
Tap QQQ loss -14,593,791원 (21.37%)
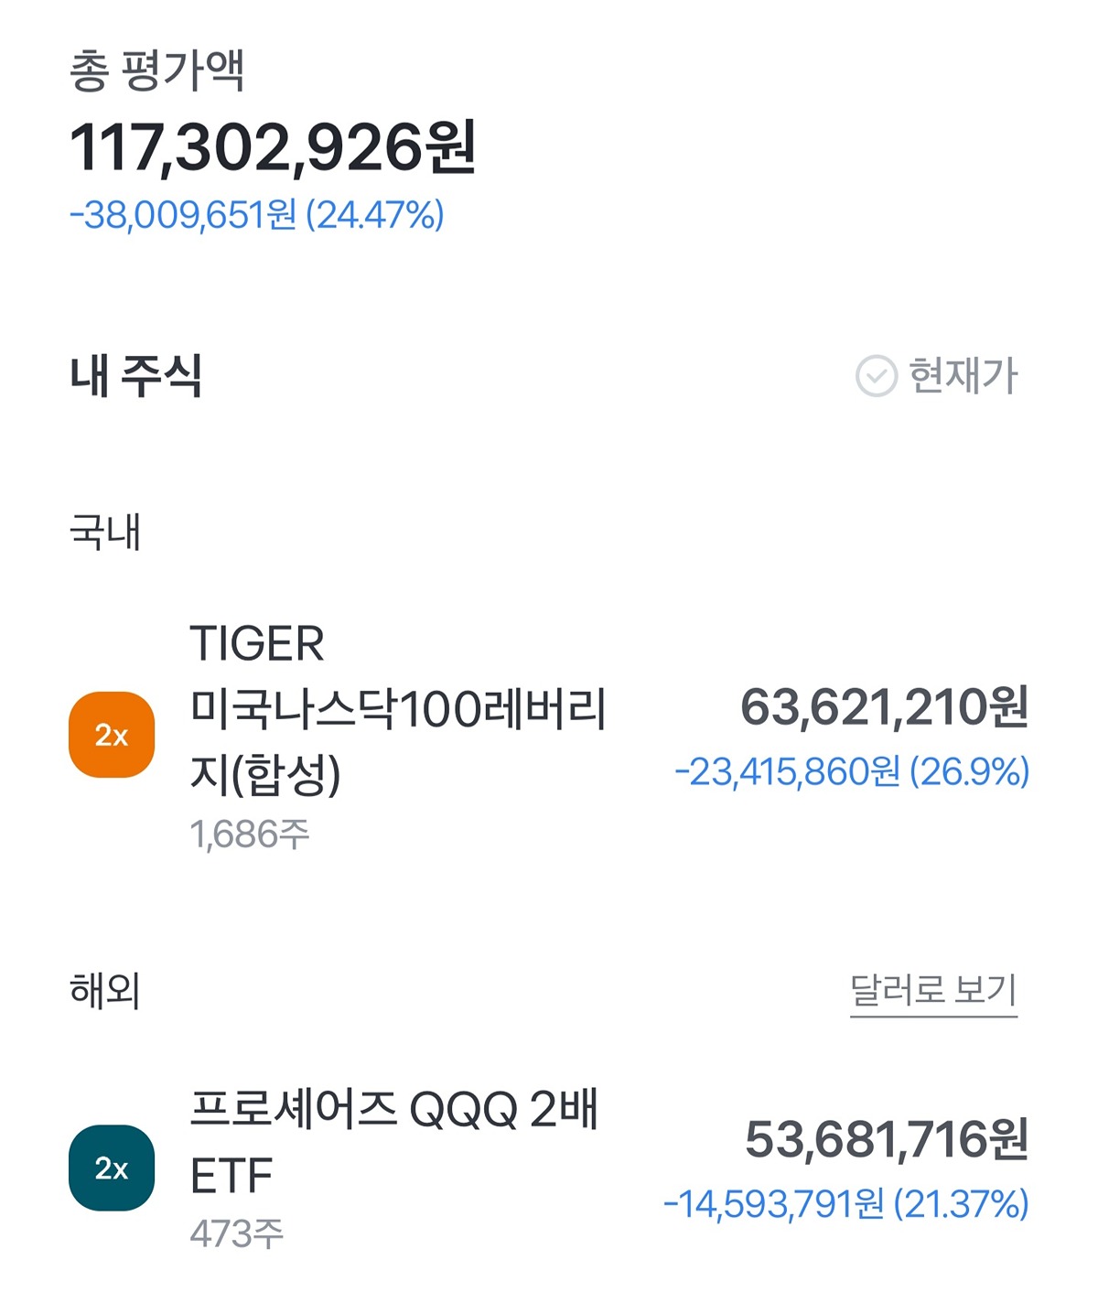point(846,1204)
